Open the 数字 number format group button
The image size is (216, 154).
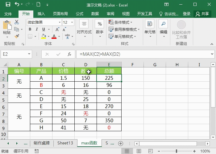click(100, 28)
